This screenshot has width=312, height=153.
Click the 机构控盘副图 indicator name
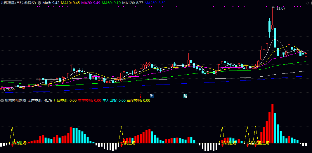tap(15, 101)
